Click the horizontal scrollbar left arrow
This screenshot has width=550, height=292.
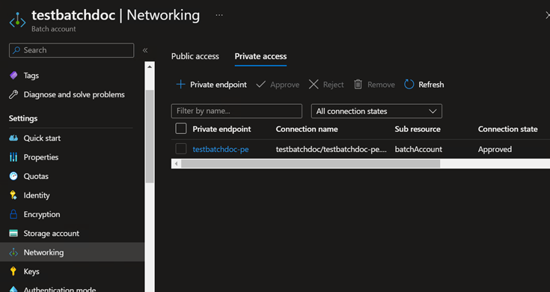point(176,163)
